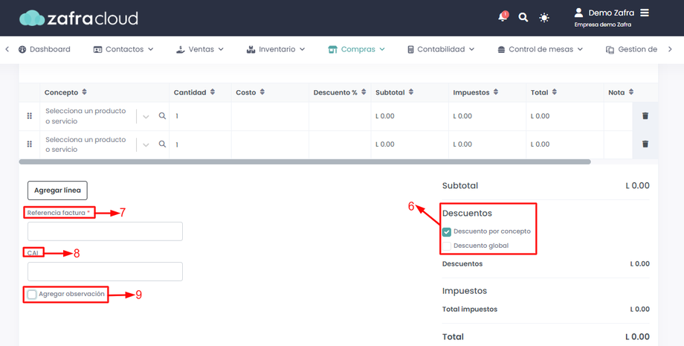684x346 pixels.
Task: Open the hamburger menu beside Demo Zafra
Action: [x=645, y=13]
